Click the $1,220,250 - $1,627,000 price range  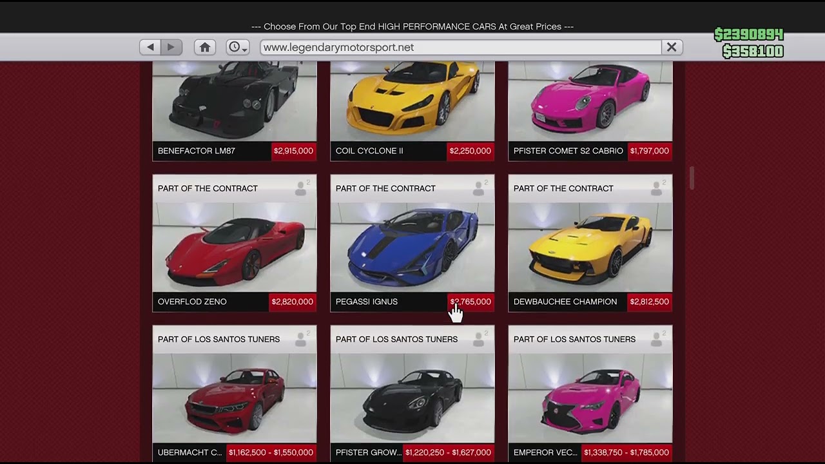pyautogui.click(x=449, y=452)
